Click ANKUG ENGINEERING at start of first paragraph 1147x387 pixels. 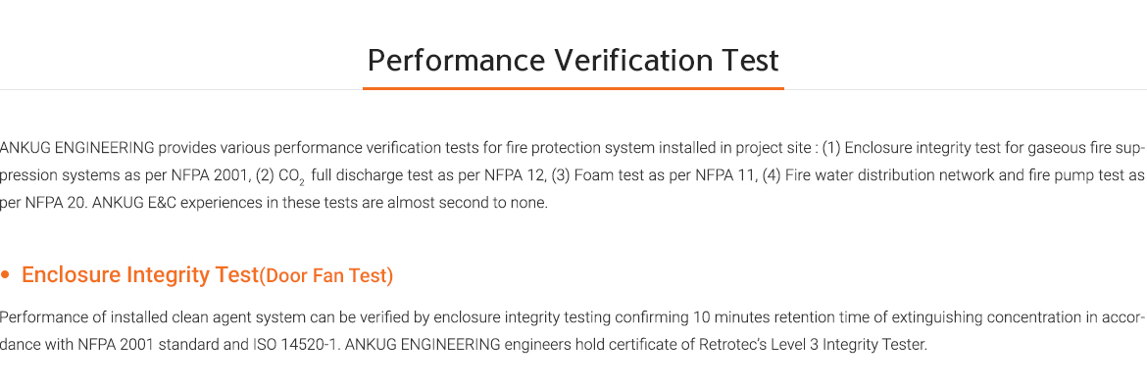click(76, 149)
